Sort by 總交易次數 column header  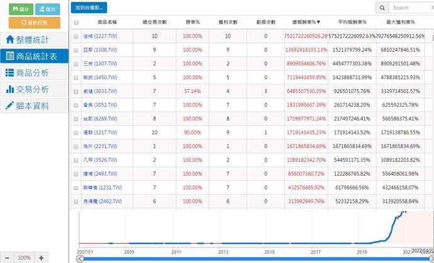point(155,22)
